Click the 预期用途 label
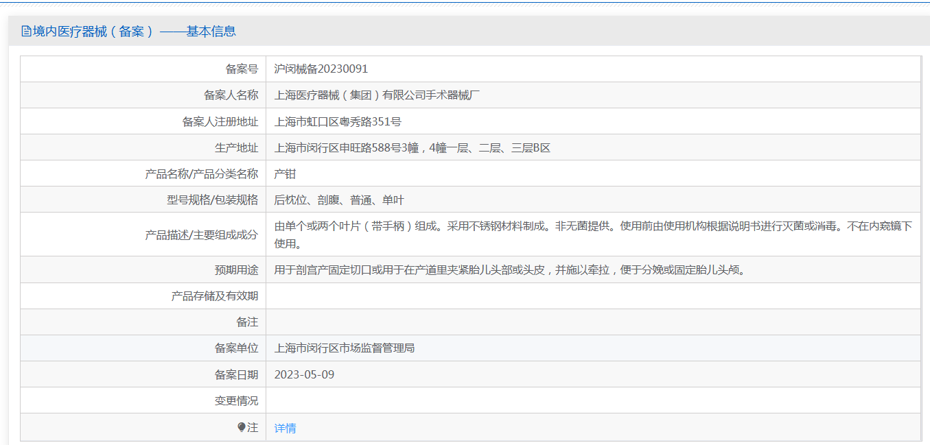This screenshot has width=930, height=445. (x=236, y=269)
